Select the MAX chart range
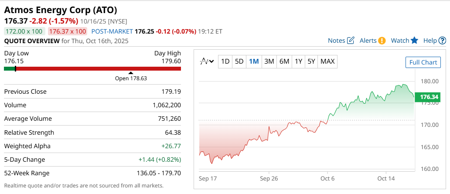Image resolution: width=450 pixels, height=194 pixels. click(327, 61)
